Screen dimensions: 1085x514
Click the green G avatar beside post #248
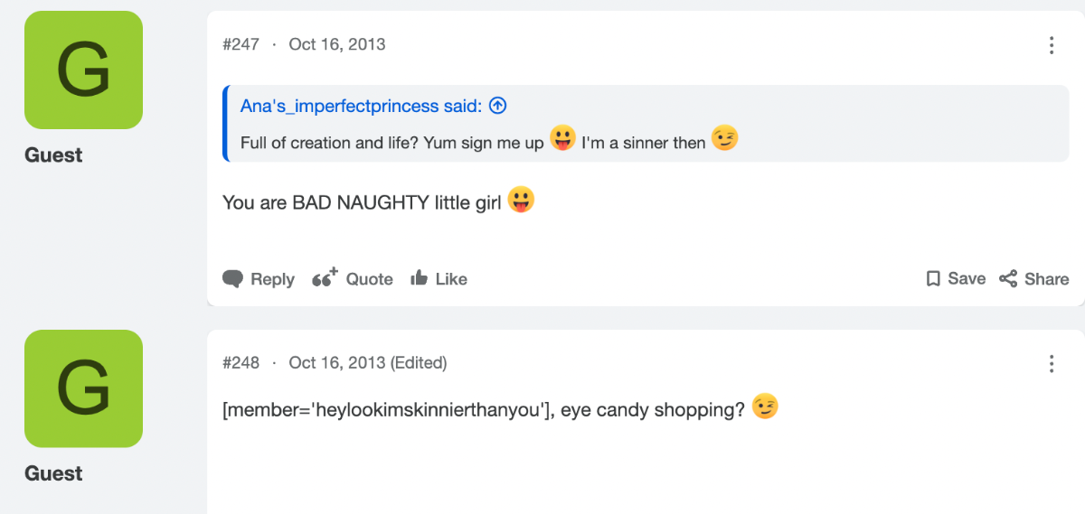coord(83,388)
